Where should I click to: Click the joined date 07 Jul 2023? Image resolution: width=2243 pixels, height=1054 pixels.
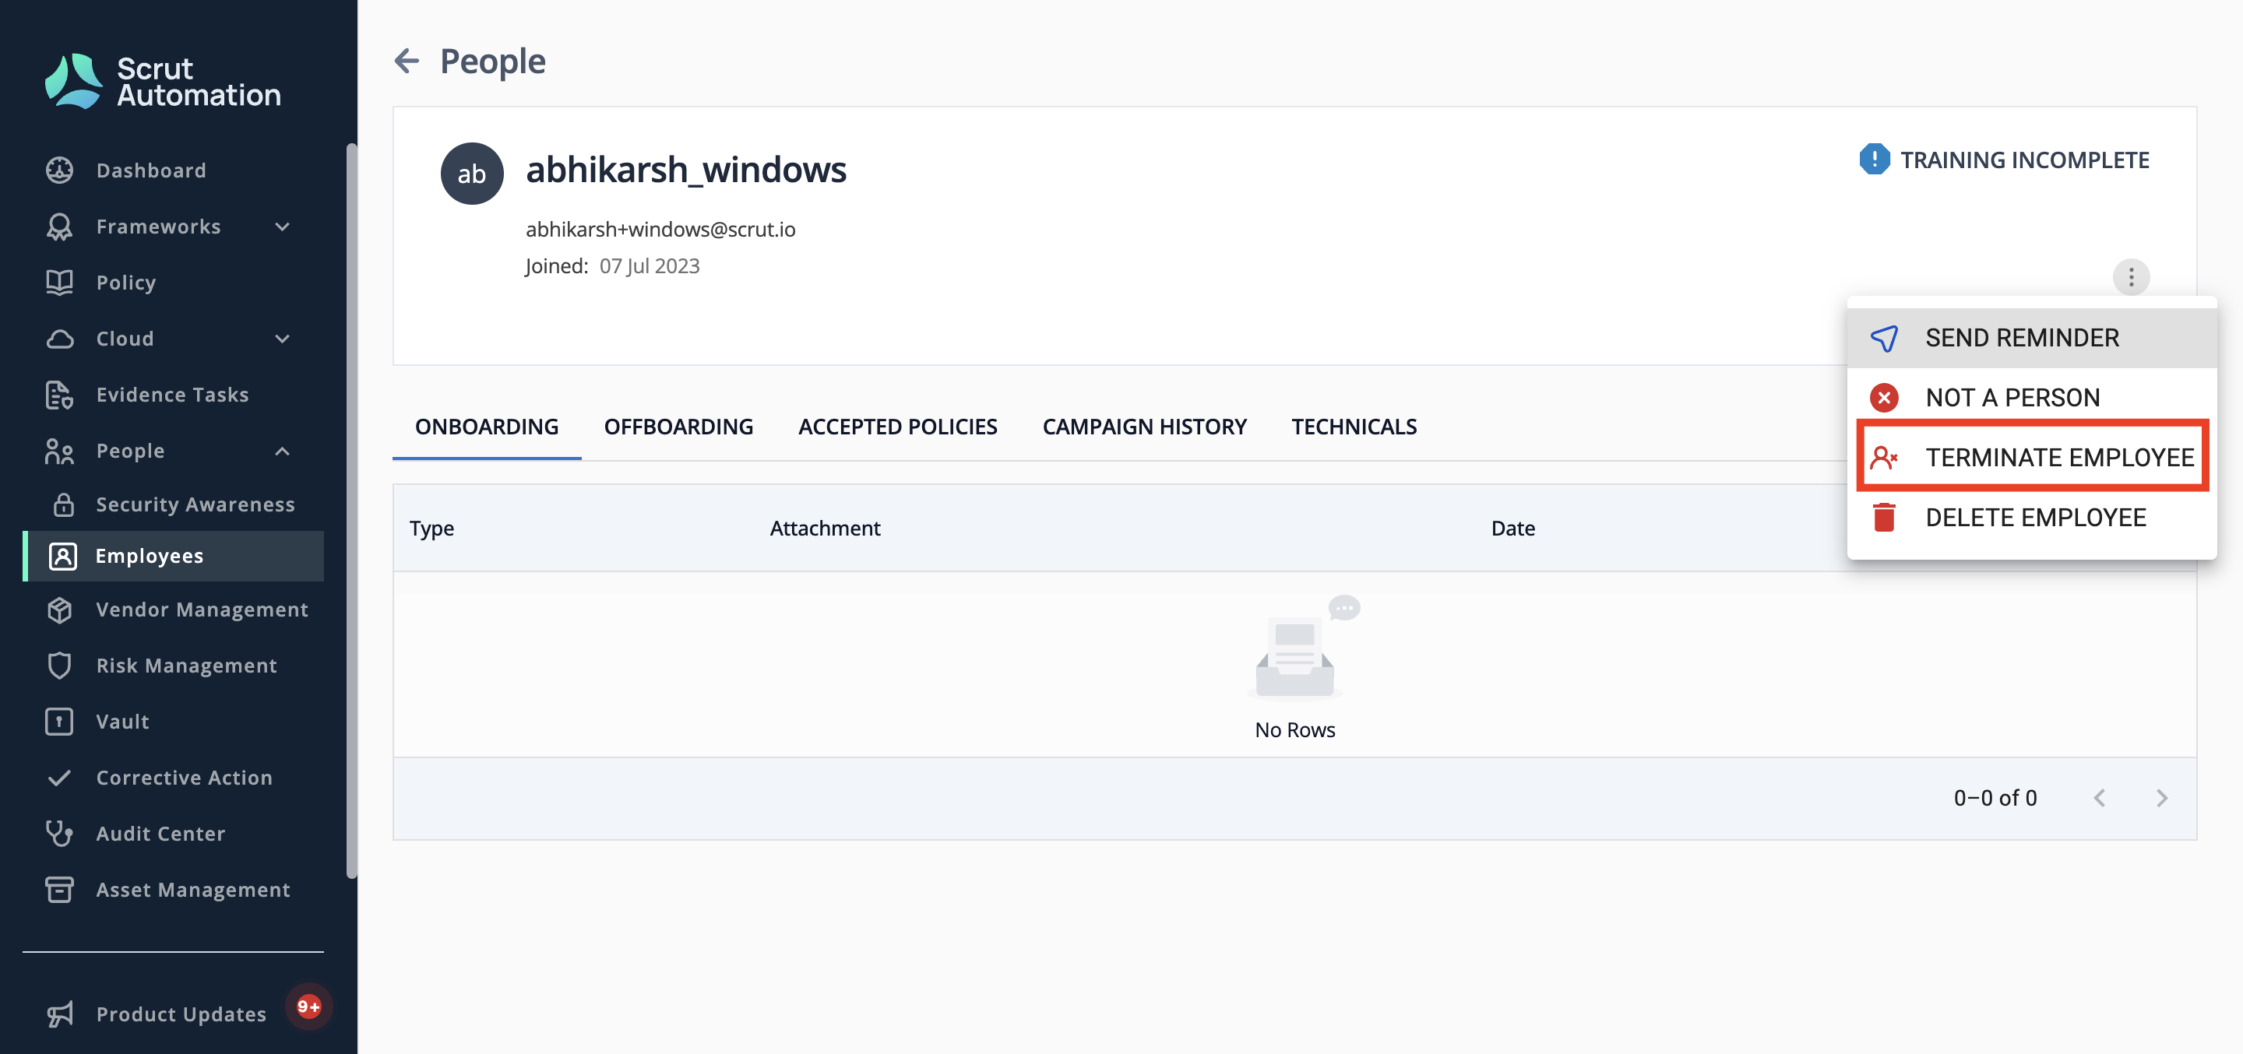pyautogui.click(x=649, y=266)
